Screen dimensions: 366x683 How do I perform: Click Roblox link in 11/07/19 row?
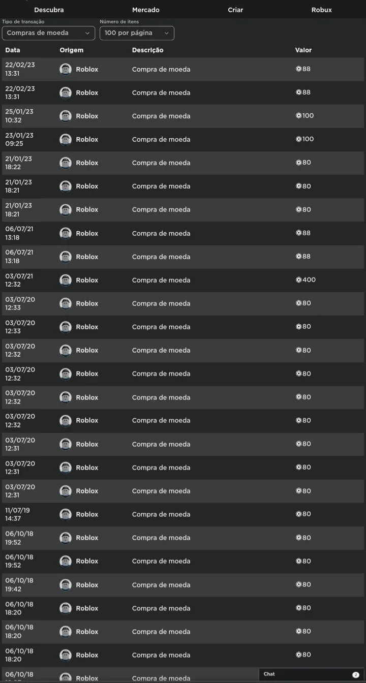point(87,514)
